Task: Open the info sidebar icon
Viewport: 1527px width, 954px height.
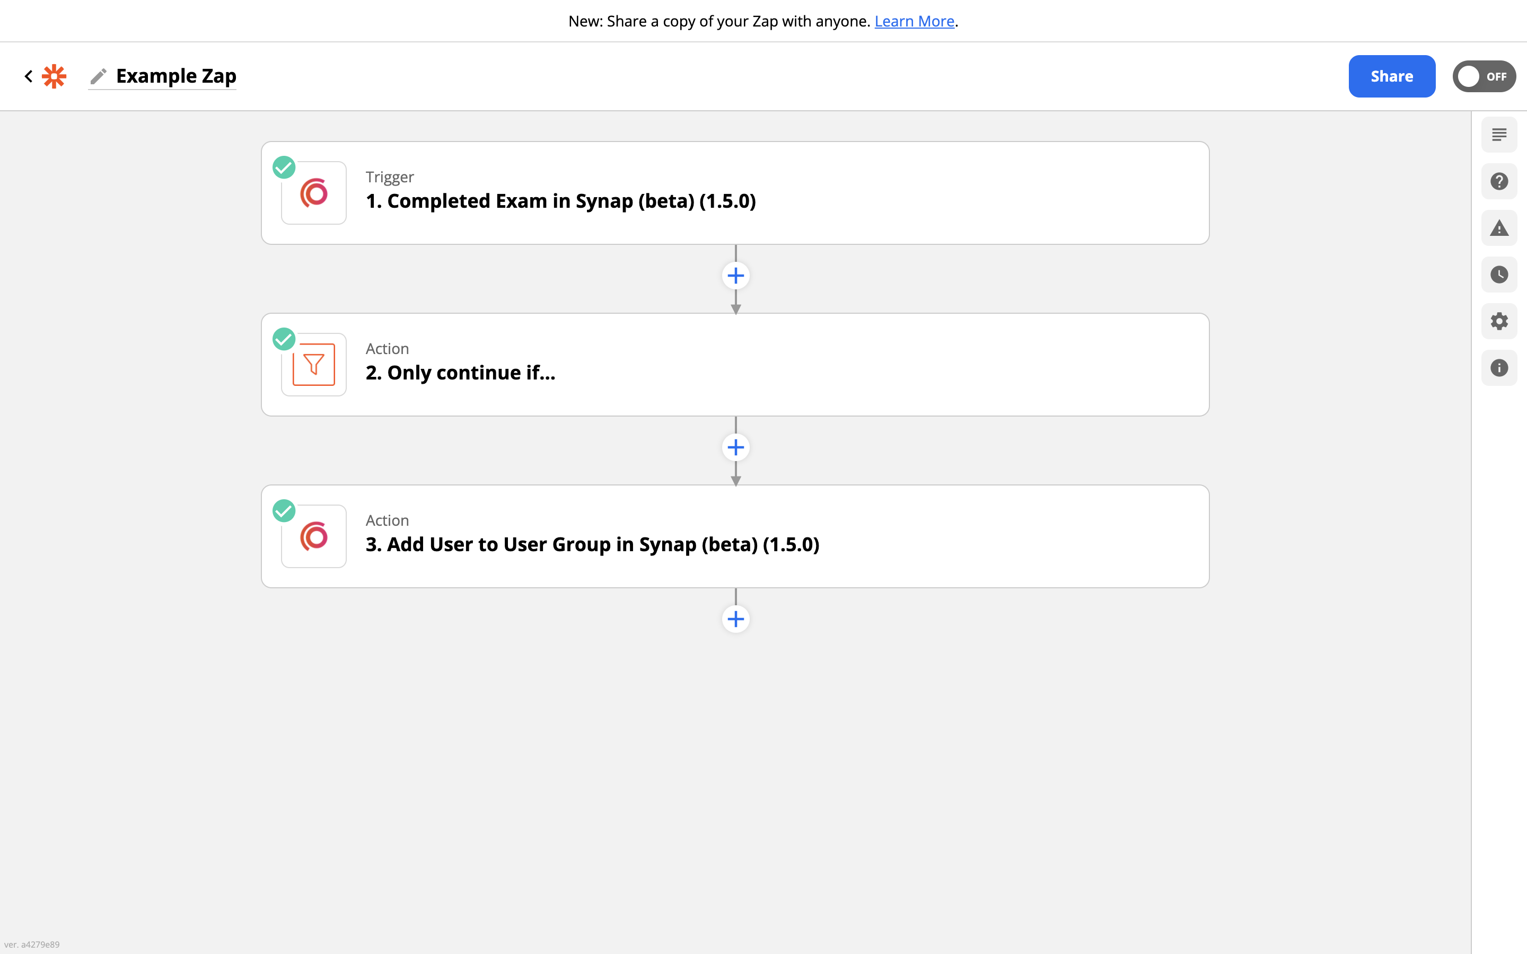Action: [x=1498, y=368]
